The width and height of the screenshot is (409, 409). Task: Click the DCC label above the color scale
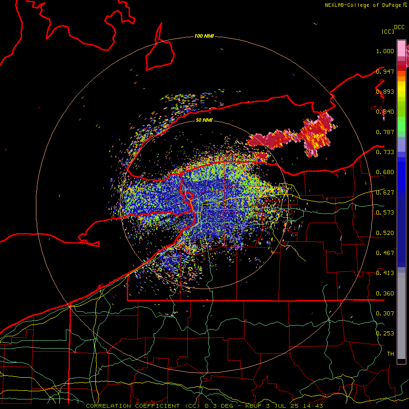[x=399, y=27]
